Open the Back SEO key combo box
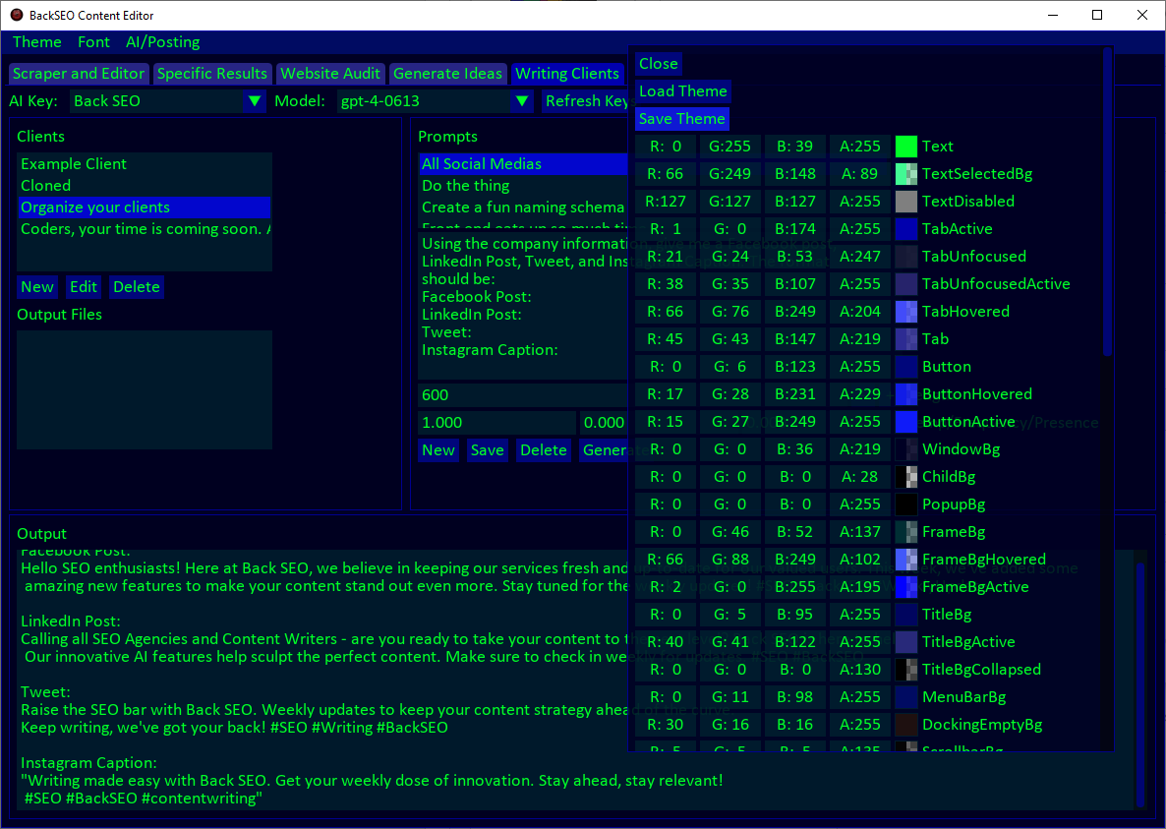 pyautogui.click(x=168, y=101)
